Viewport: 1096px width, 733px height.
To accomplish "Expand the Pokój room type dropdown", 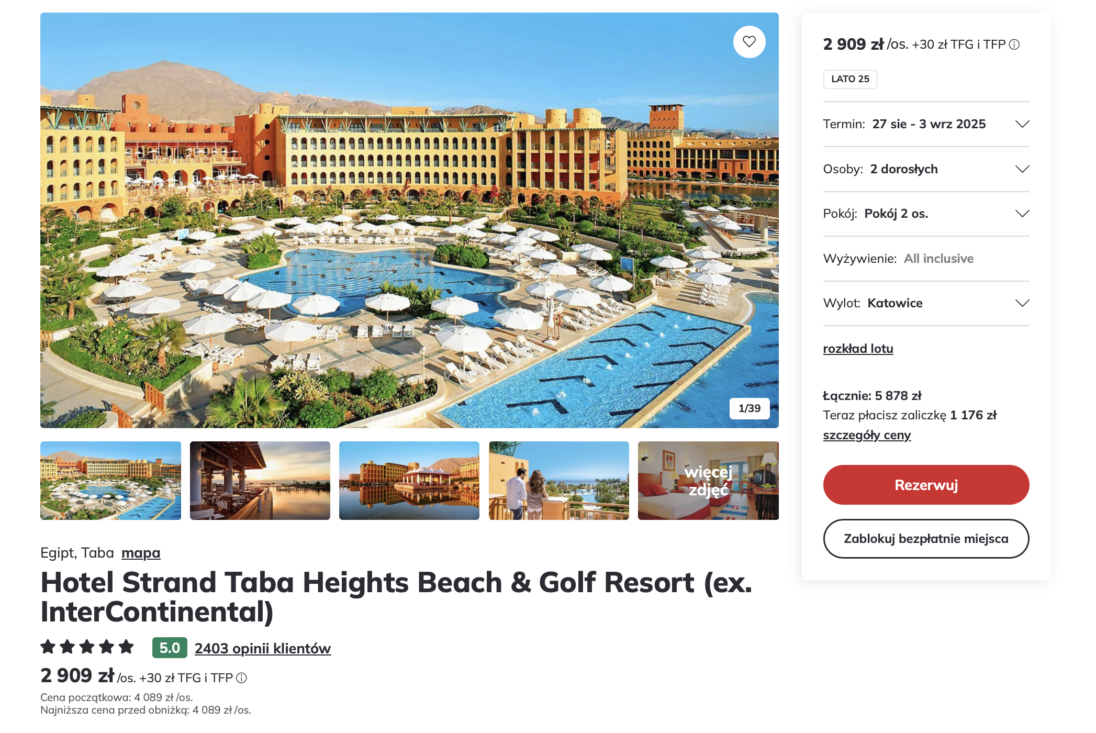I will coord(1022,214).
